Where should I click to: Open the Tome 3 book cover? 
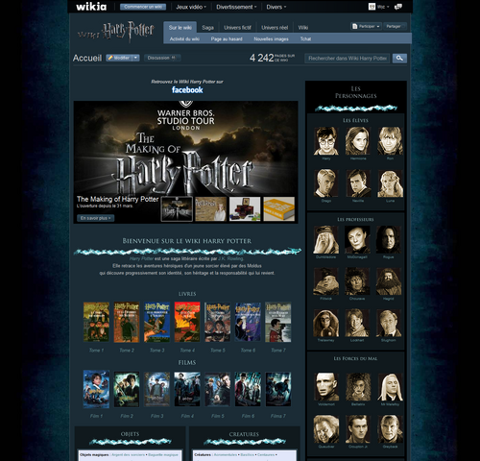pos(156,322)
